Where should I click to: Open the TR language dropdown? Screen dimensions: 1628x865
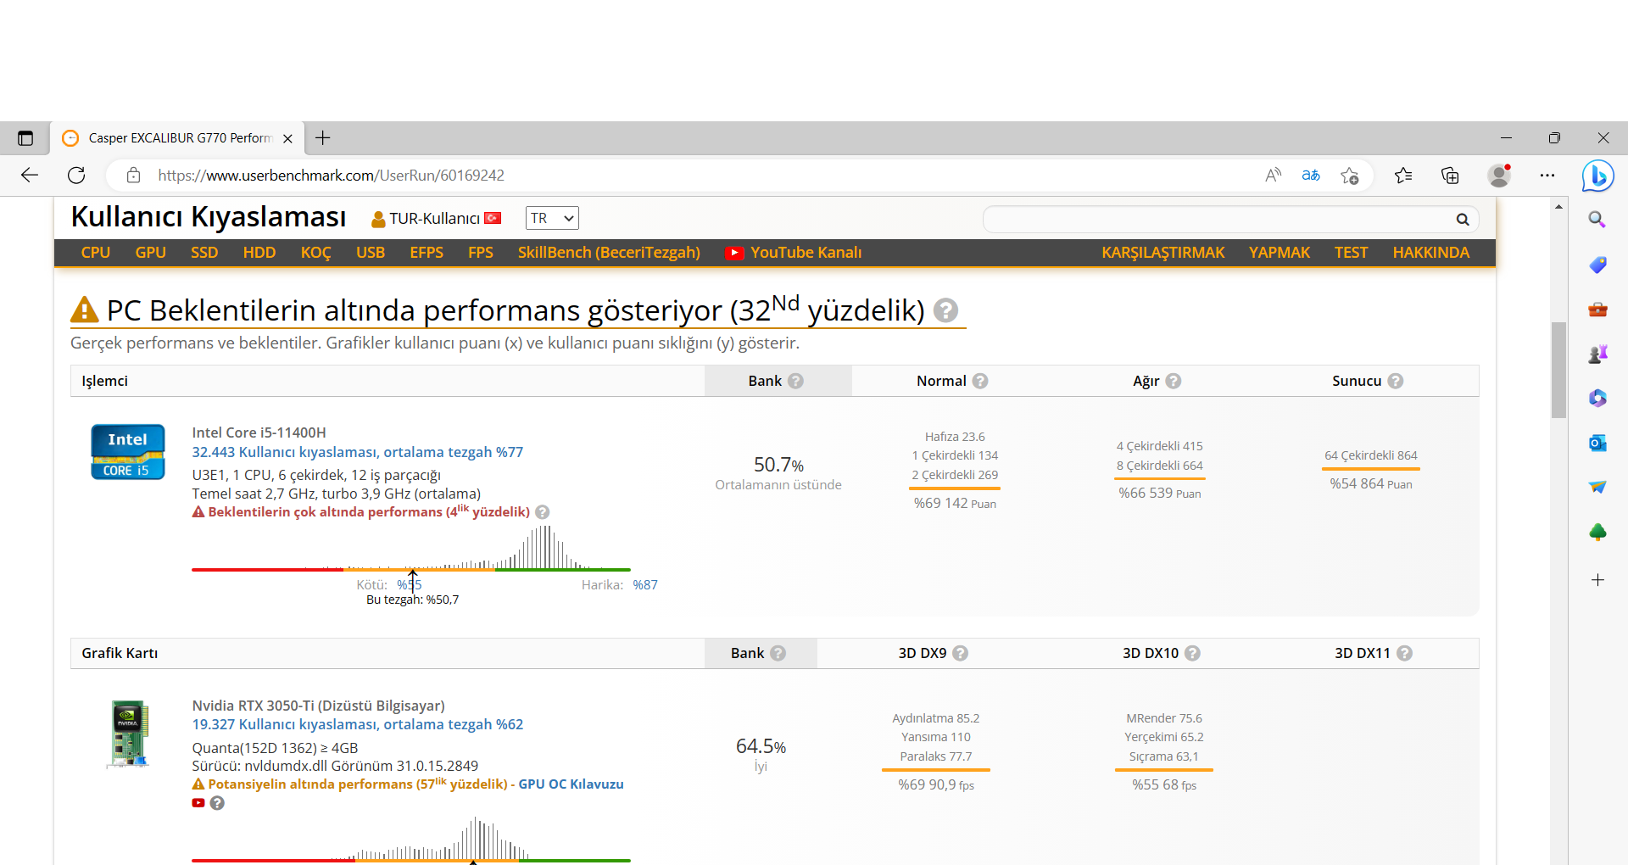pyautogui.click(x=552, y=219)
